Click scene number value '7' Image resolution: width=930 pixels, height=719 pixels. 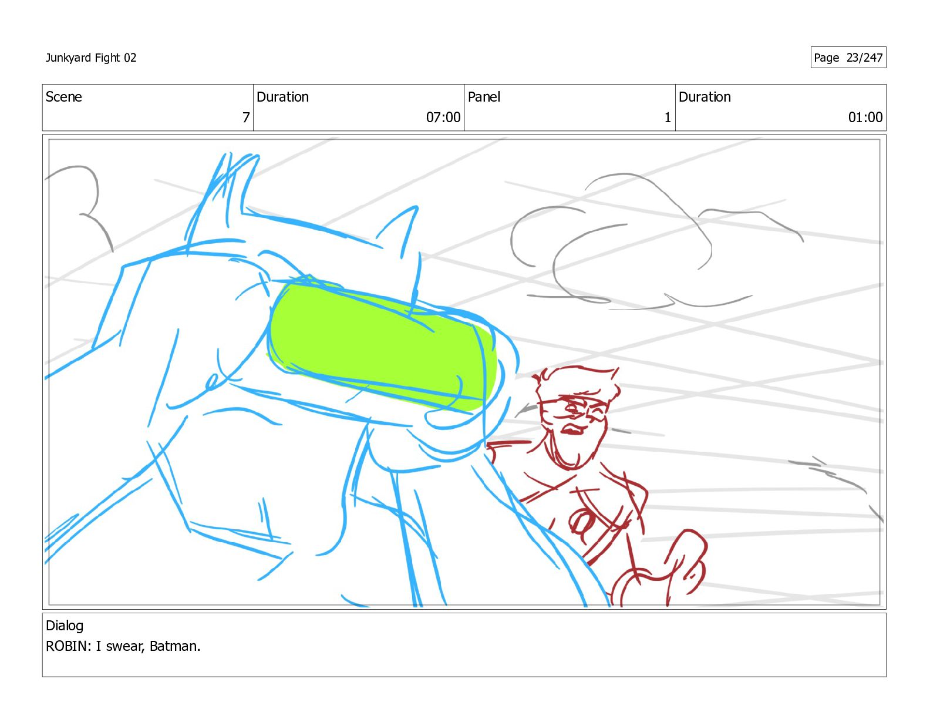tap(246, 117)
